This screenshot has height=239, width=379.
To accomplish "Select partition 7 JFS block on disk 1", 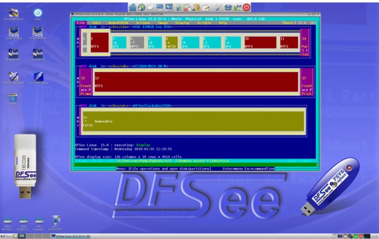I will coord(190,43).
